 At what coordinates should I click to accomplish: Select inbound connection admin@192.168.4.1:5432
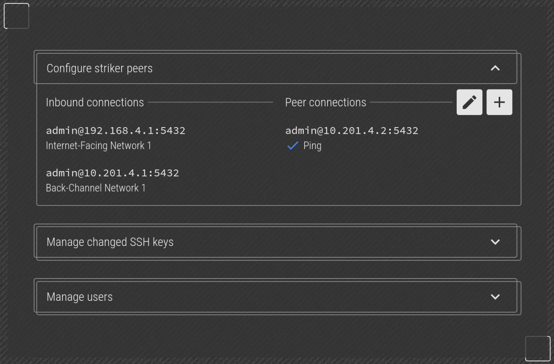115,131
